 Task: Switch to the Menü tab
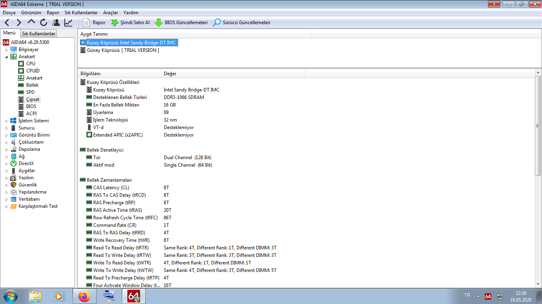point(10,33)
